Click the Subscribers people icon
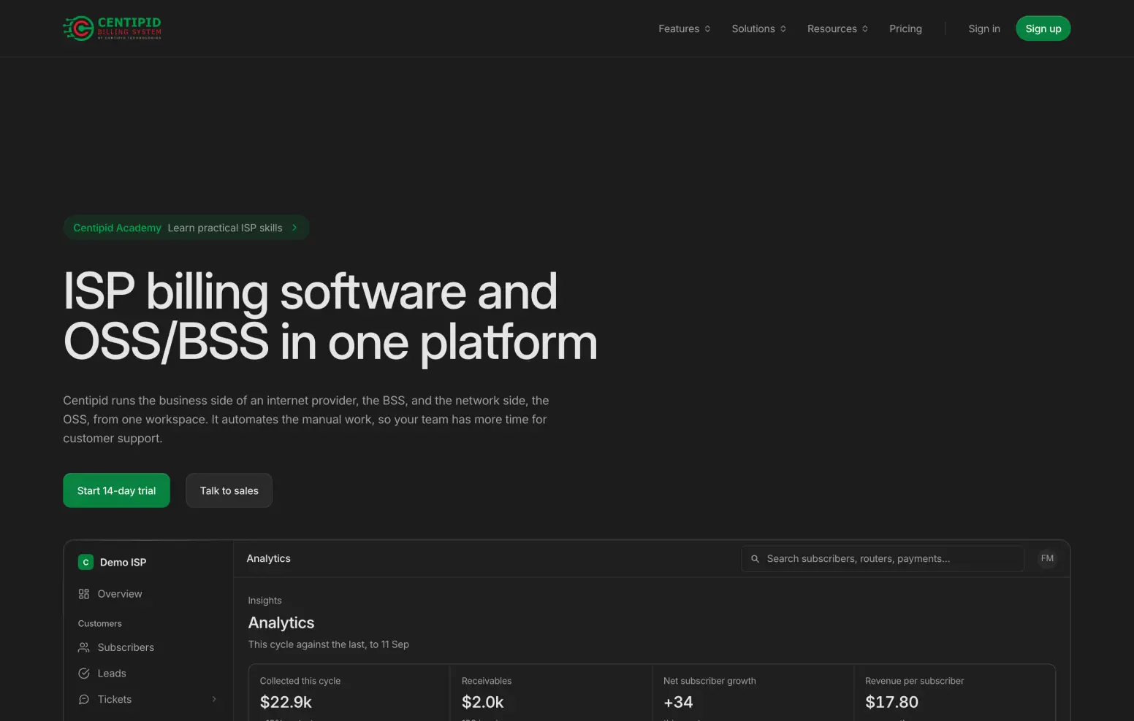 tap(84, 647)
